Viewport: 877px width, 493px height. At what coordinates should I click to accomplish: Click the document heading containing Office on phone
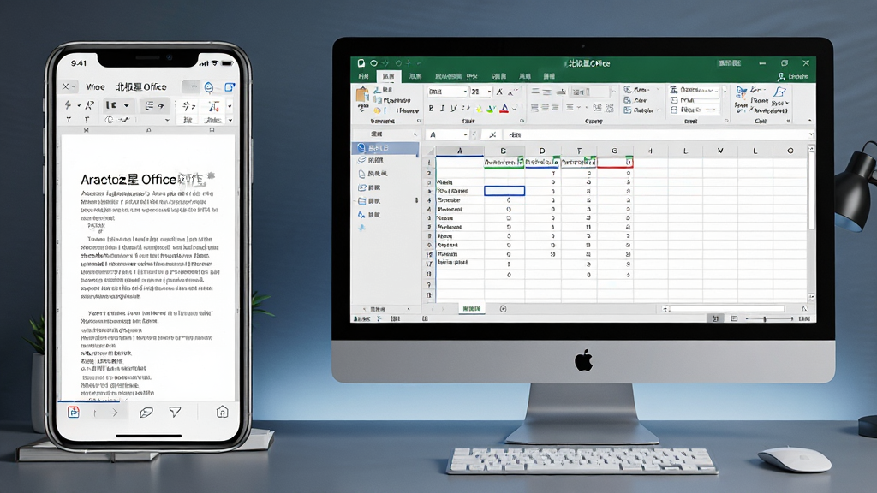pos(147,180)
